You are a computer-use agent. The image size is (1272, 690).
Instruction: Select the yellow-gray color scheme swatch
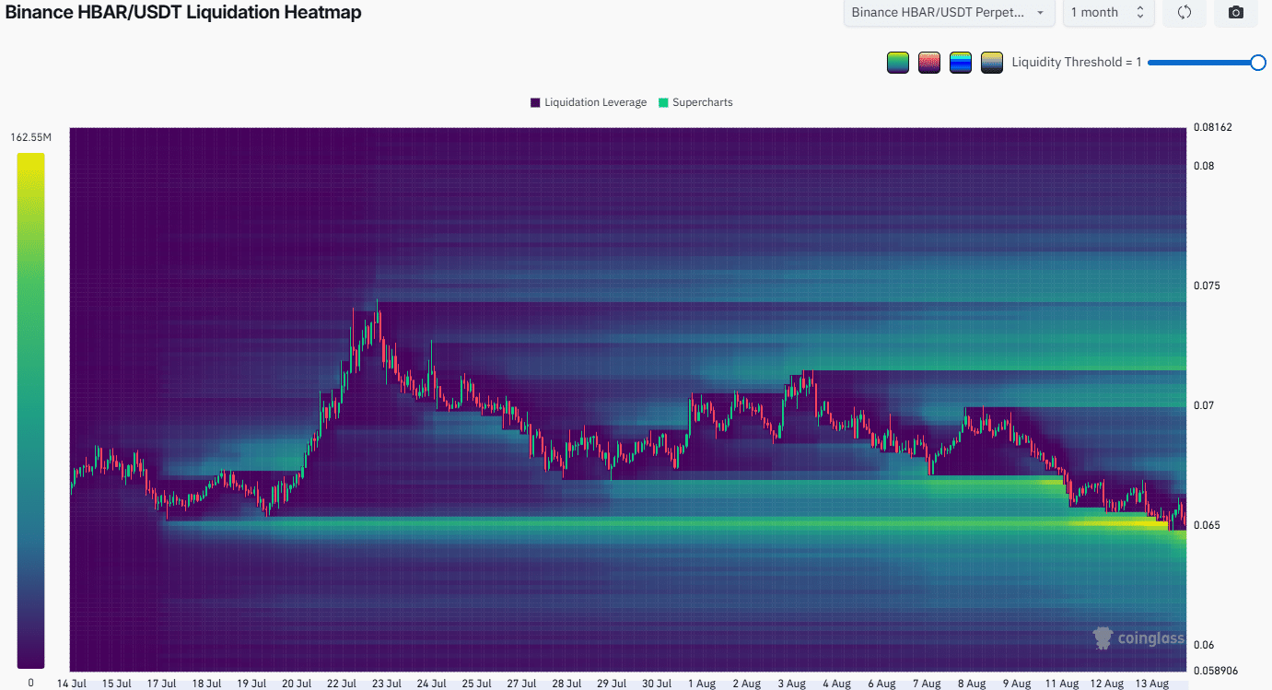click(992, 63)
